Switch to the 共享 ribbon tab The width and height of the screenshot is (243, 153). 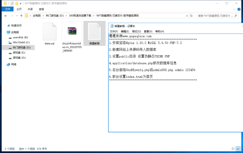tap(30, 9)
